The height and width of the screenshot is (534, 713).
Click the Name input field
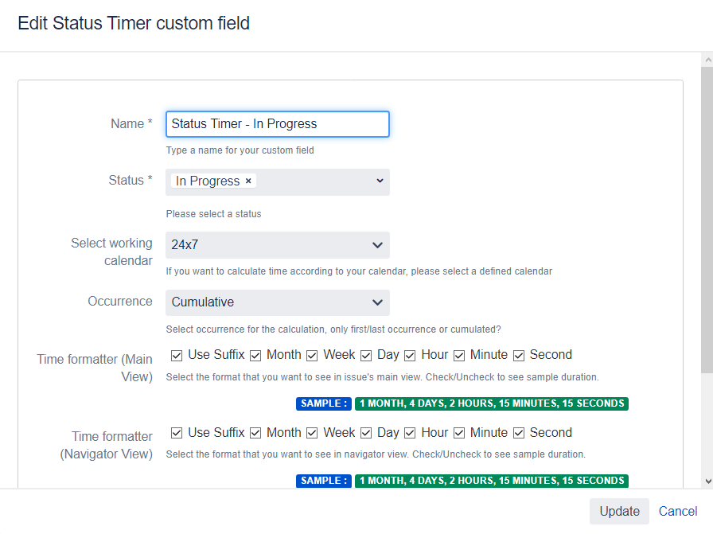(x=277, y=124)
